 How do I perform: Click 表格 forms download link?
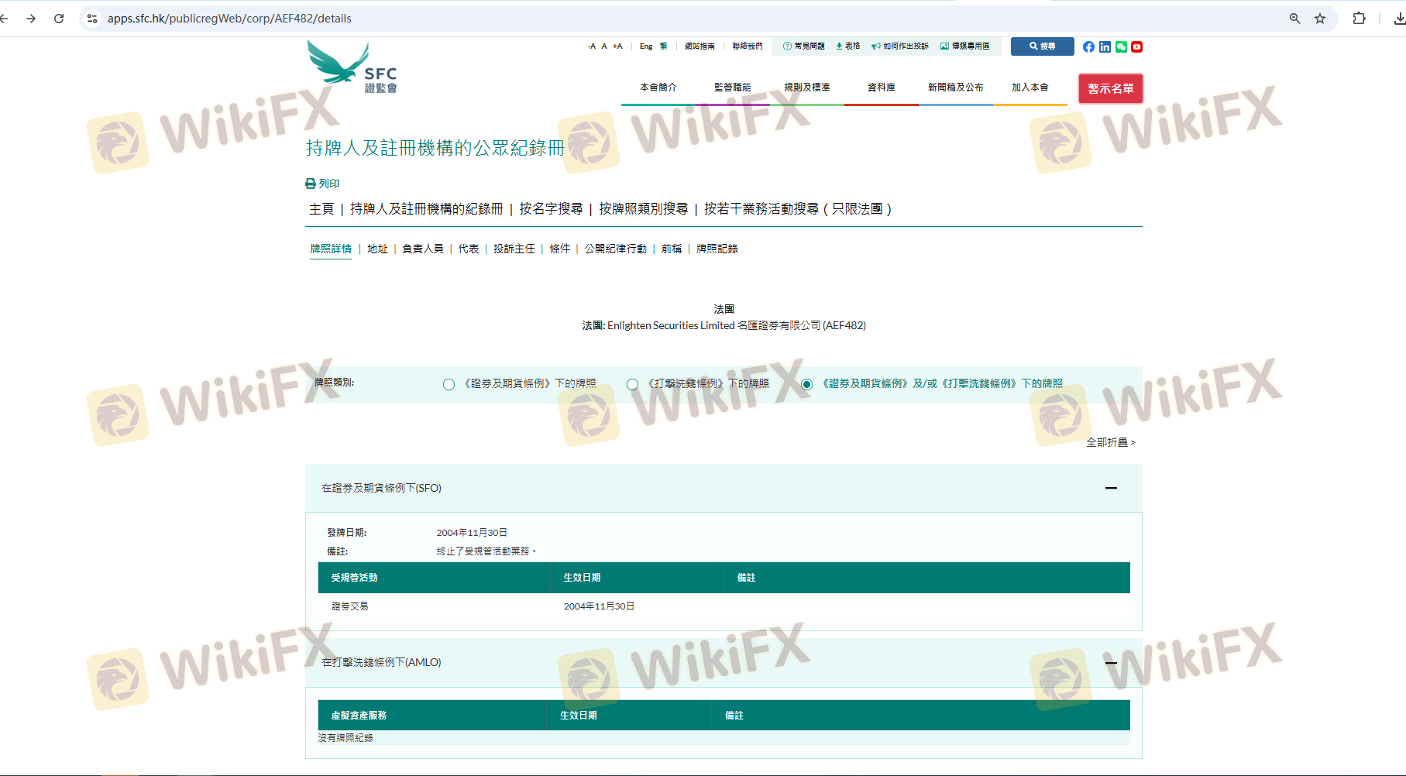848,46
